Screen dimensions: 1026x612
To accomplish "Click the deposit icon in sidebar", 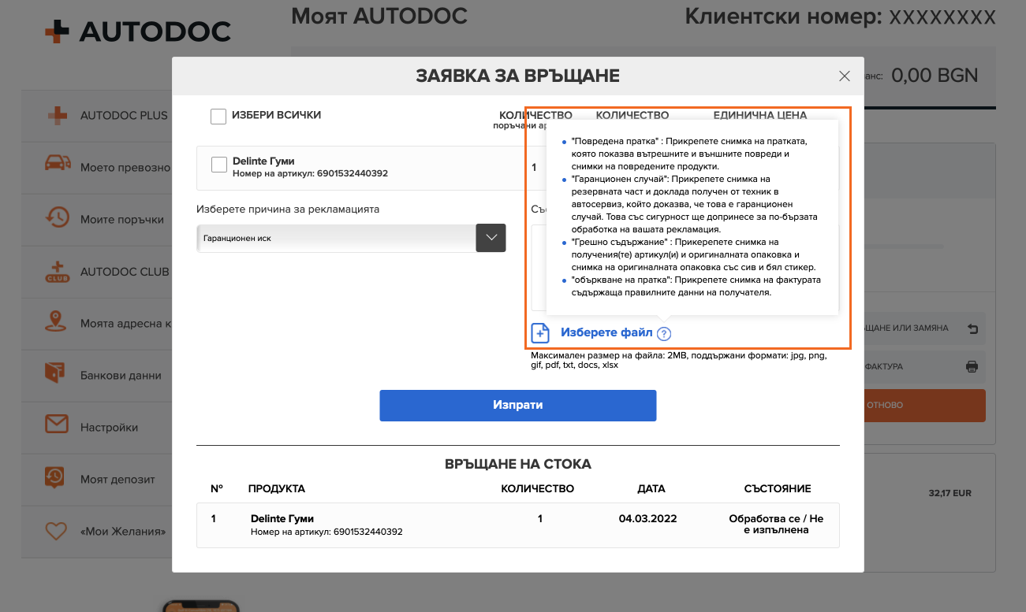I will 56,478.
